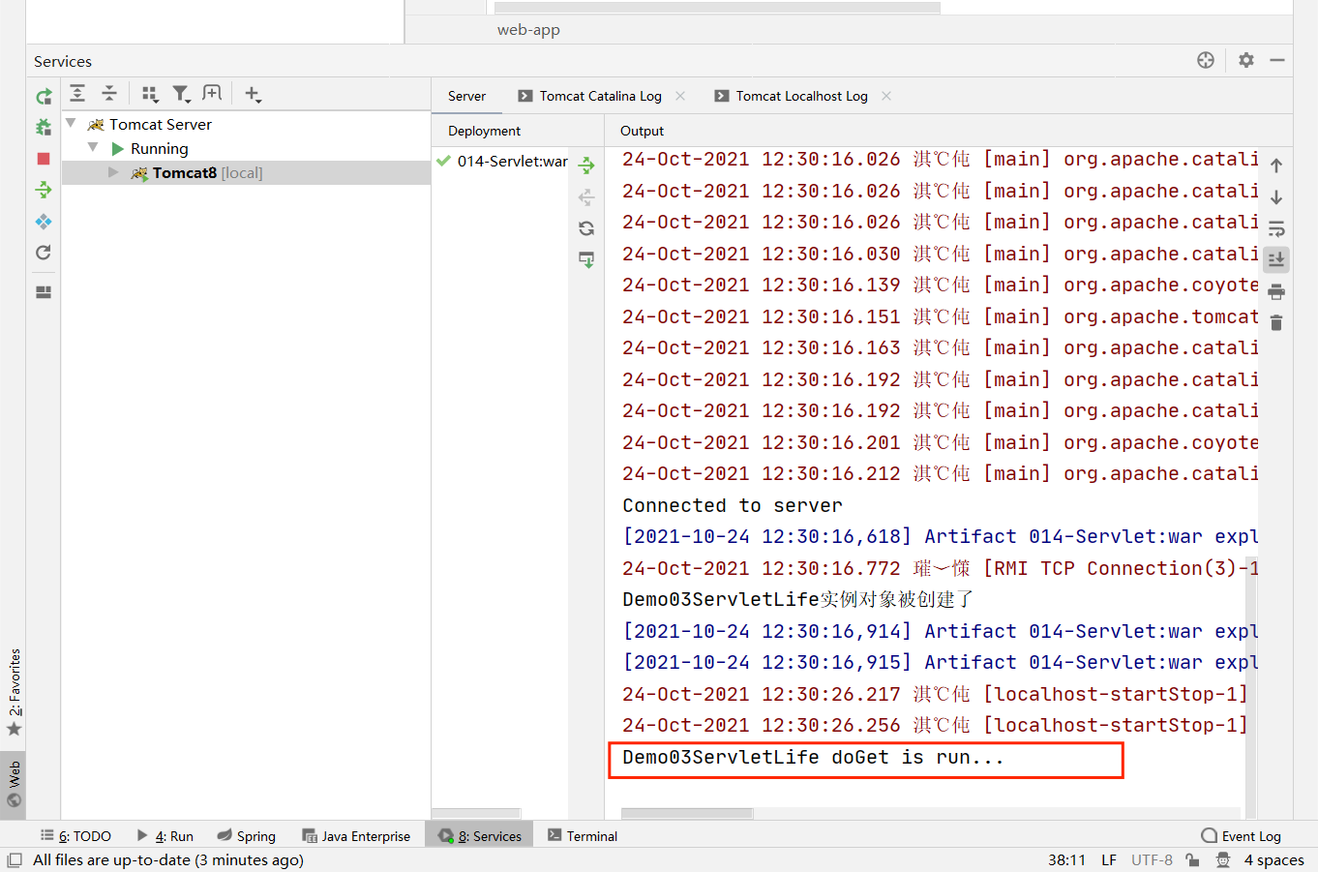Close the Tomcat Localhost Log tab
This screenshot has width=1318, height=872.
pyautogui.click(x=886, y=96)
